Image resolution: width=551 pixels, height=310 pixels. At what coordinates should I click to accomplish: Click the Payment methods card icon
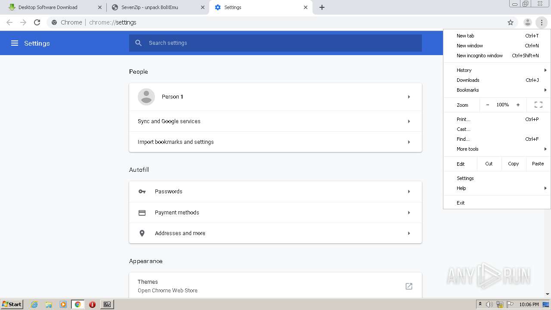[142, 213]
